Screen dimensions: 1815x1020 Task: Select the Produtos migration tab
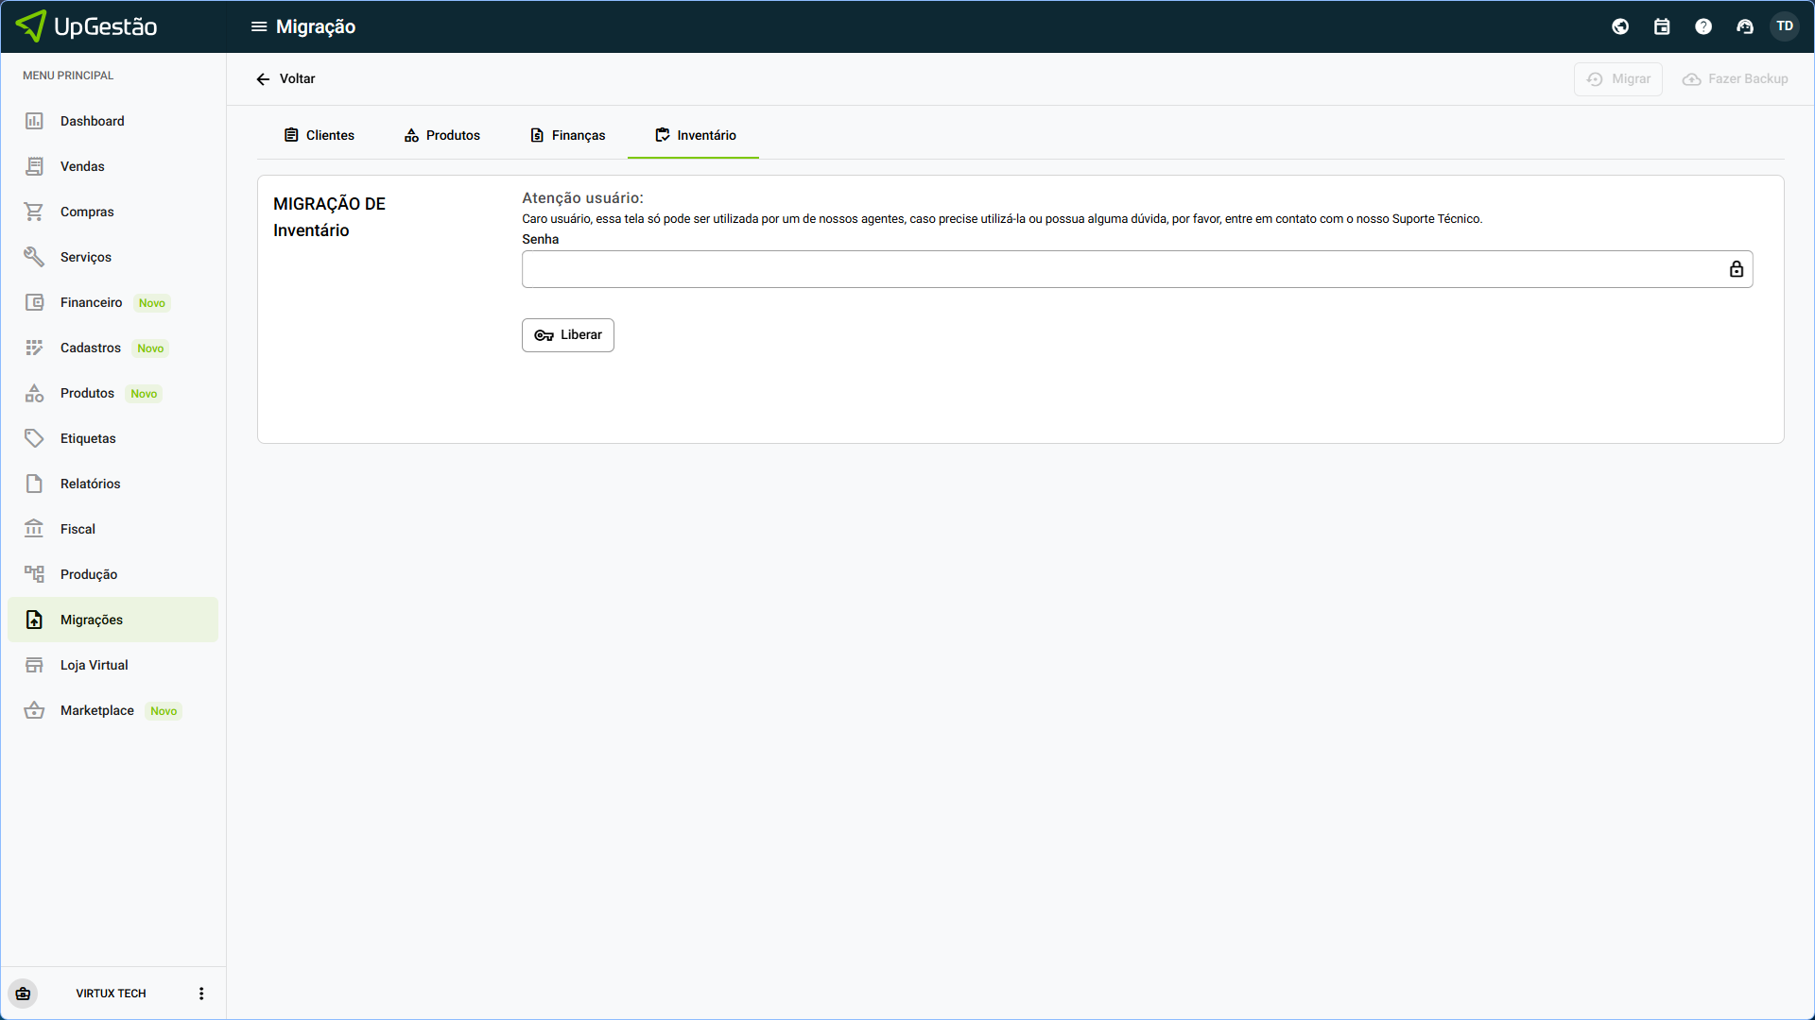(x=442, y=135)
